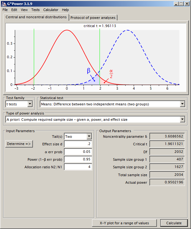Expand the Test family dropdown arrow
This screenshot has width=191, height=229.
(30, 104)
